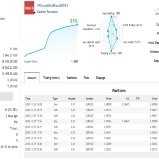Select the 2020.11.27 23:46 position time

tap(33, 149)
